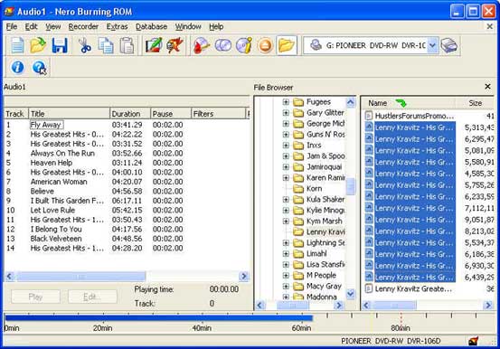This screenshot has height=349, width=500.
Task: Select track American Woman
Action: click(x=59, y=182)
